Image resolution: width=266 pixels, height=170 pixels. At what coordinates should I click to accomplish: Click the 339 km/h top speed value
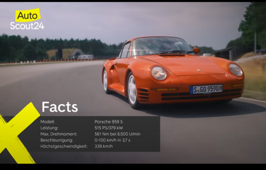(104, 146)
